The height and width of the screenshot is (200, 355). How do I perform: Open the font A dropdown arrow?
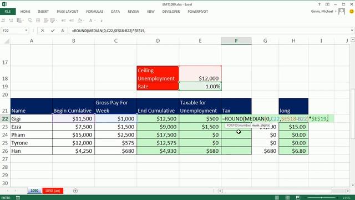(94, 21)
